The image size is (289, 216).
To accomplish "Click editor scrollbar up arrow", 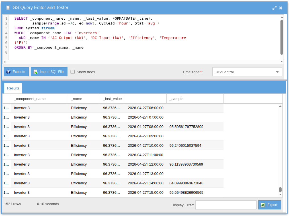I will tap(282, 17).
